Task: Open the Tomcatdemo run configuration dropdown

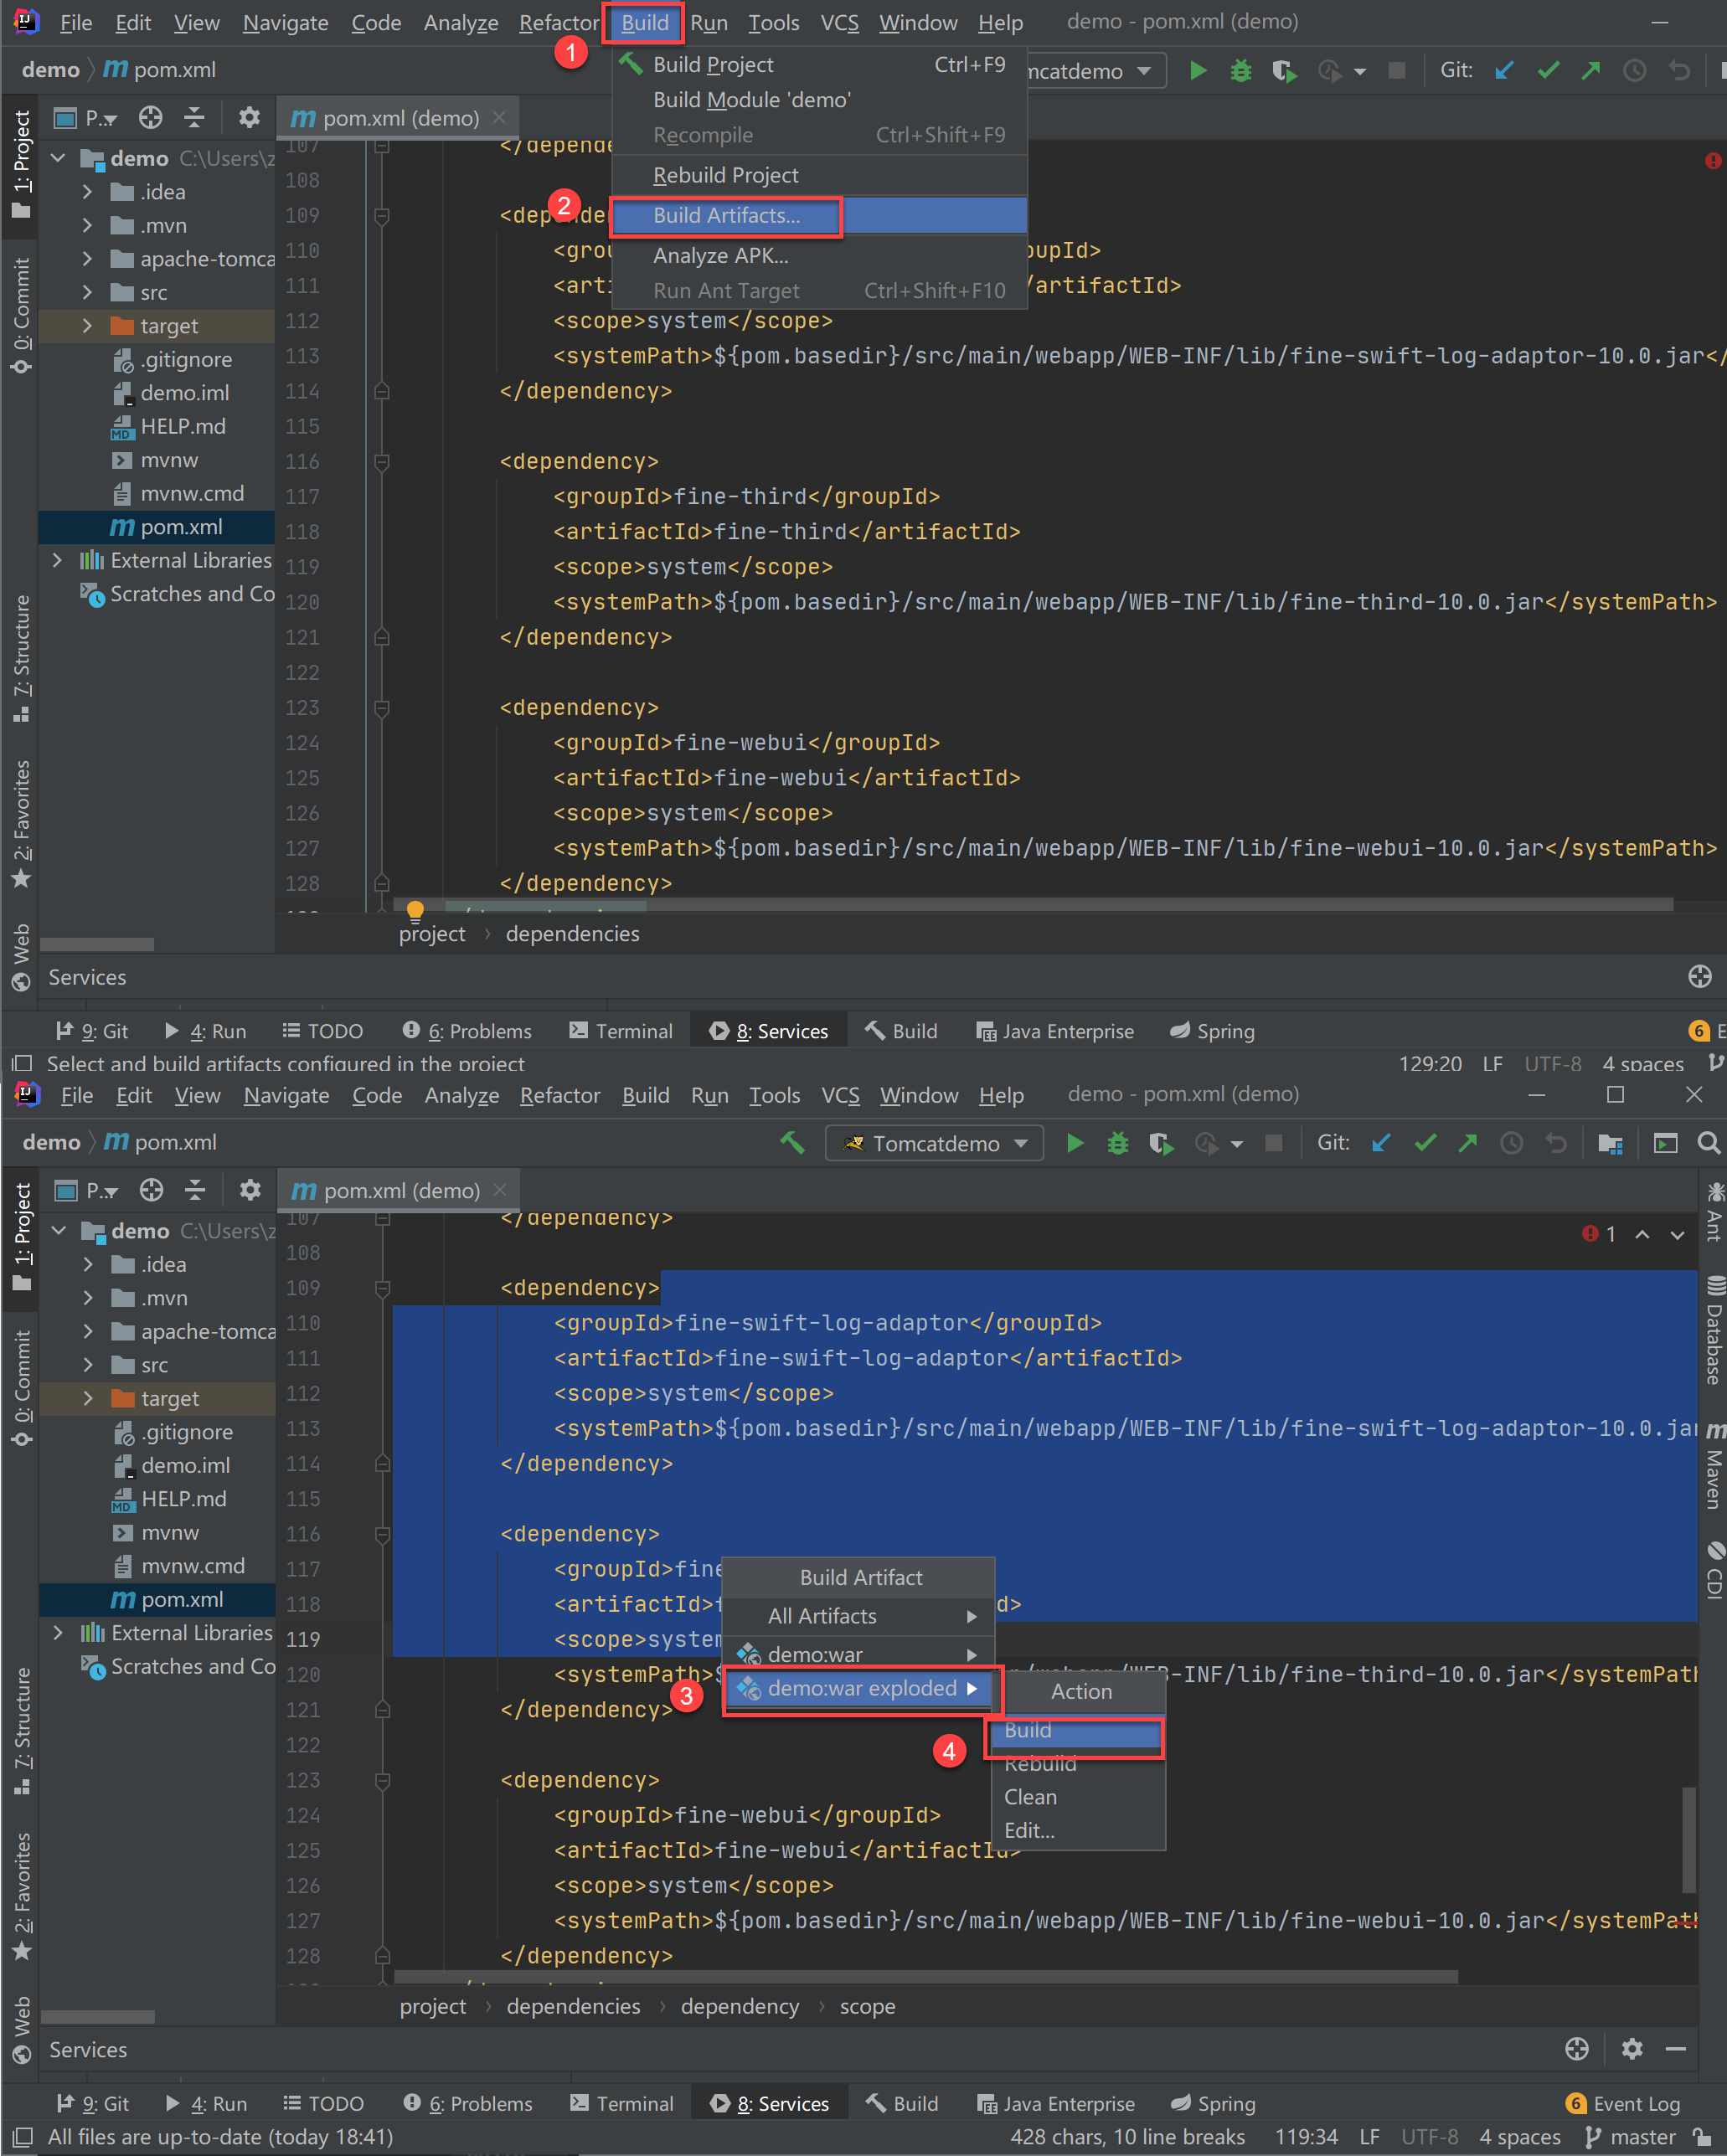Action: pyautogui.click(x=935, y=1143)
